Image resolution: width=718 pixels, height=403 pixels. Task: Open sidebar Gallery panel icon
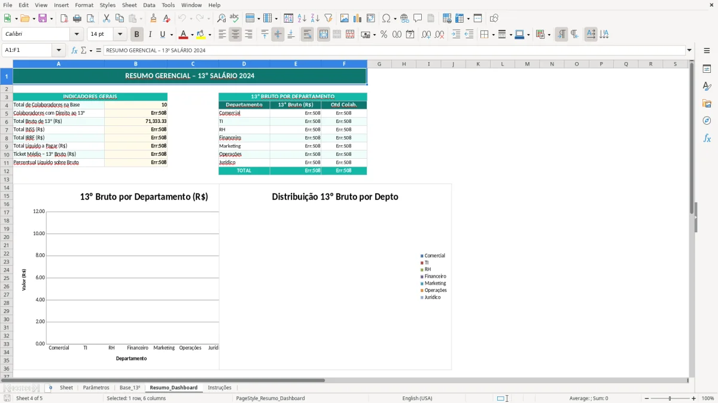pos(707,104)
